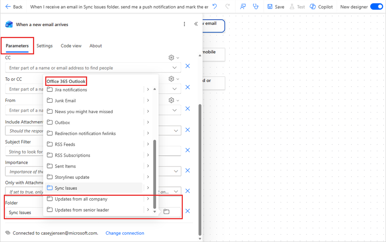386x242 pixels.
Task: Click the Test flask button
Action: (x=298, y=7)
